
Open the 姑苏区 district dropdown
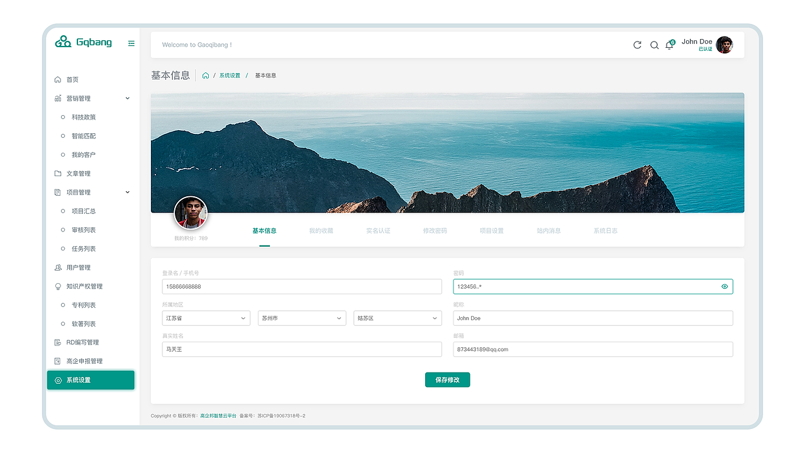click(397, 318)
